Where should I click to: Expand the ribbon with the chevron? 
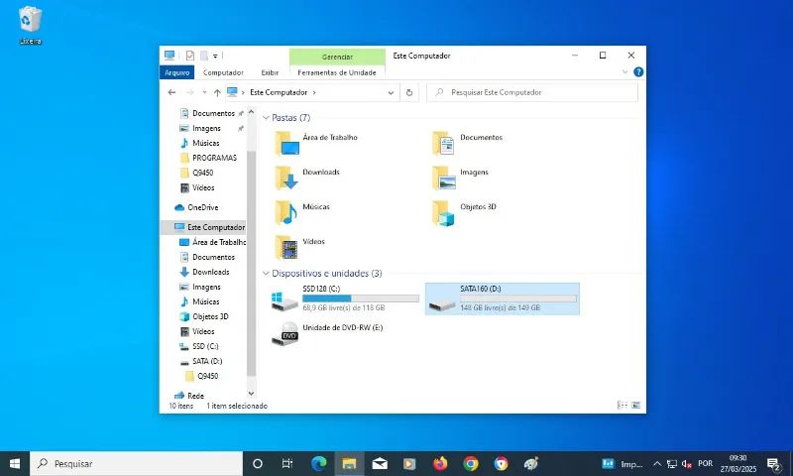(624, 72)
